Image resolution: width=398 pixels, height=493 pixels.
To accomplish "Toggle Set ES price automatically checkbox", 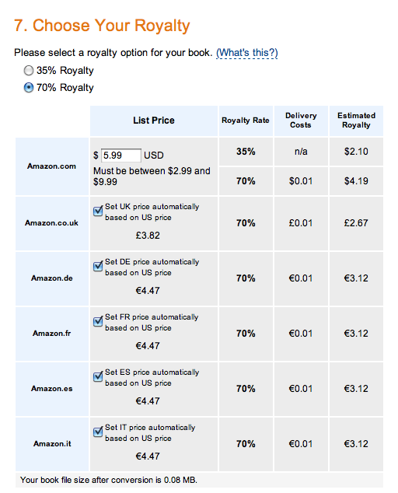I will (x=98, y=376).
